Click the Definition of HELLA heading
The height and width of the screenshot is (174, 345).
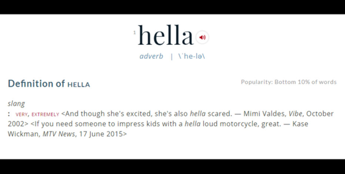[49, 84]
